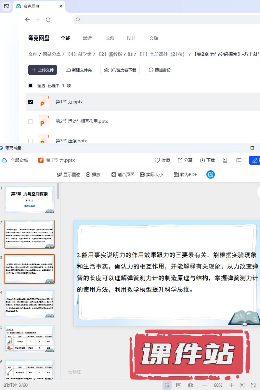Check the 第2节 运动与相互作用.pptx checkbox
Screen dimensions: 260x390
(31, 122)
